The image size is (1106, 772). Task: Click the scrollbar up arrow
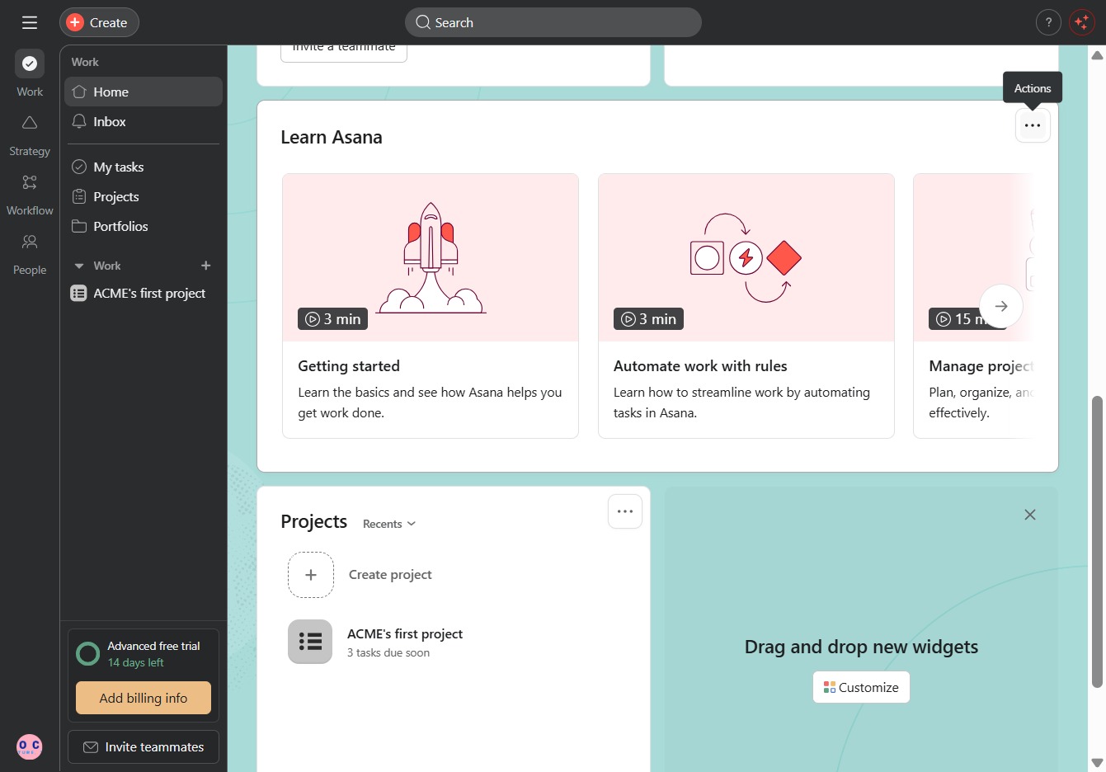[1097, 55]
